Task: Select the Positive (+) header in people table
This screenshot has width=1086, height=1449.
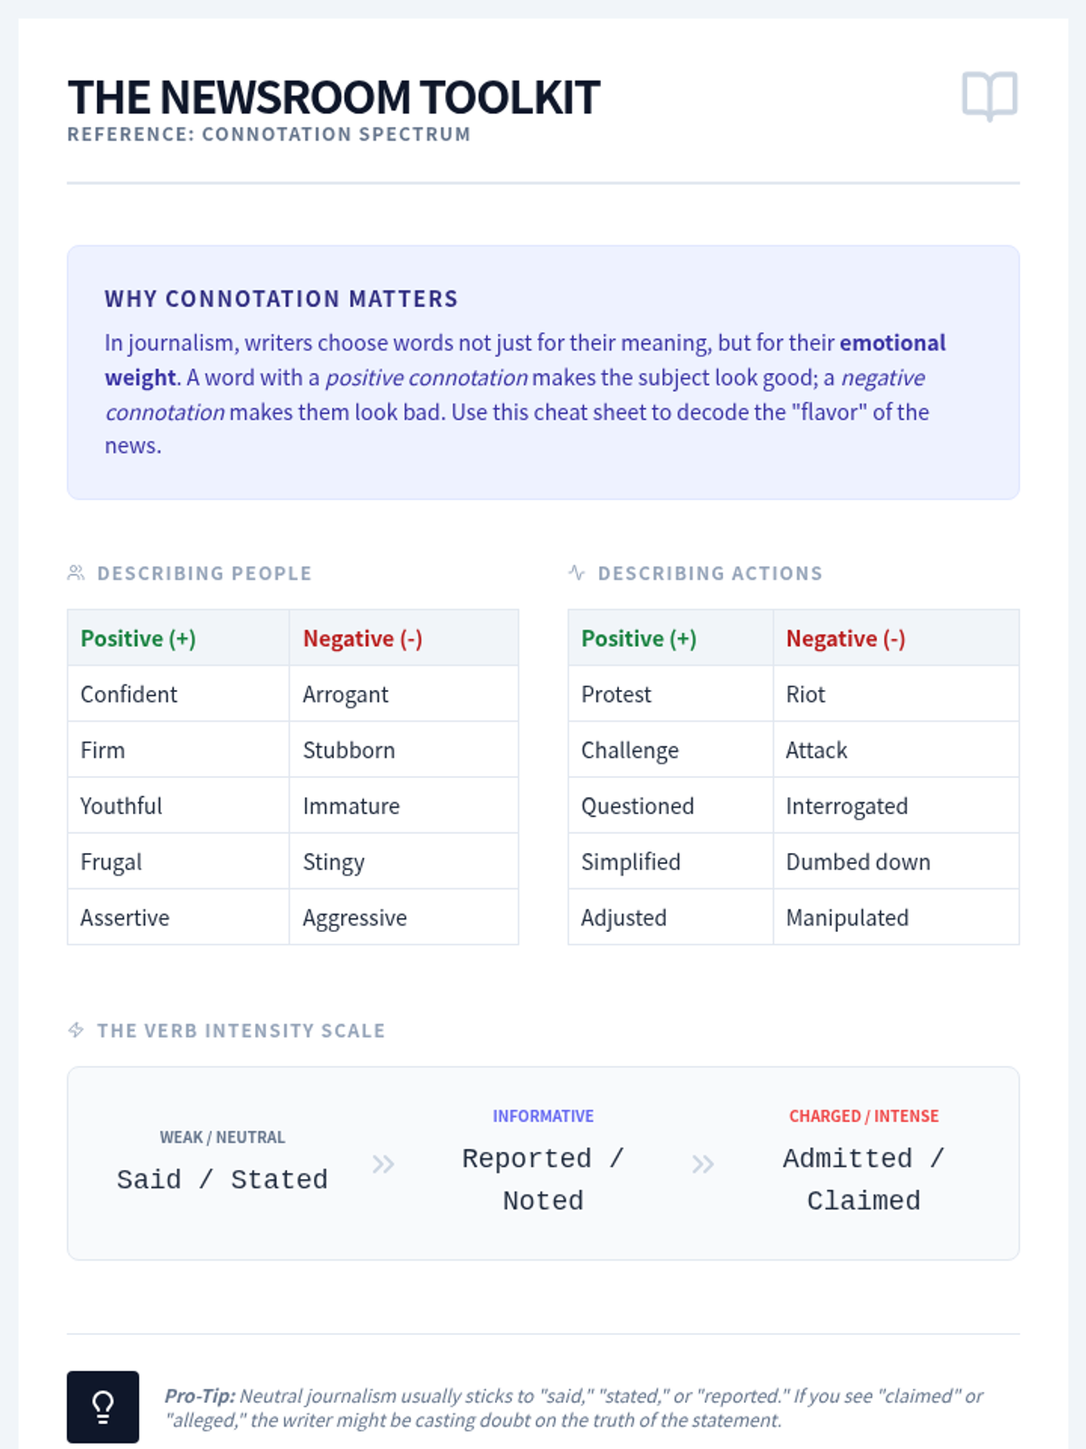Action: 138,638
